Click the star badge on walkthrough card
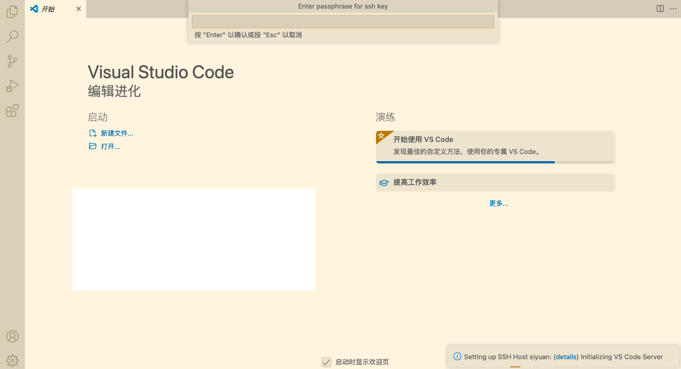Image resolution: width=681 pixels, height=369 pixels. 381,136
